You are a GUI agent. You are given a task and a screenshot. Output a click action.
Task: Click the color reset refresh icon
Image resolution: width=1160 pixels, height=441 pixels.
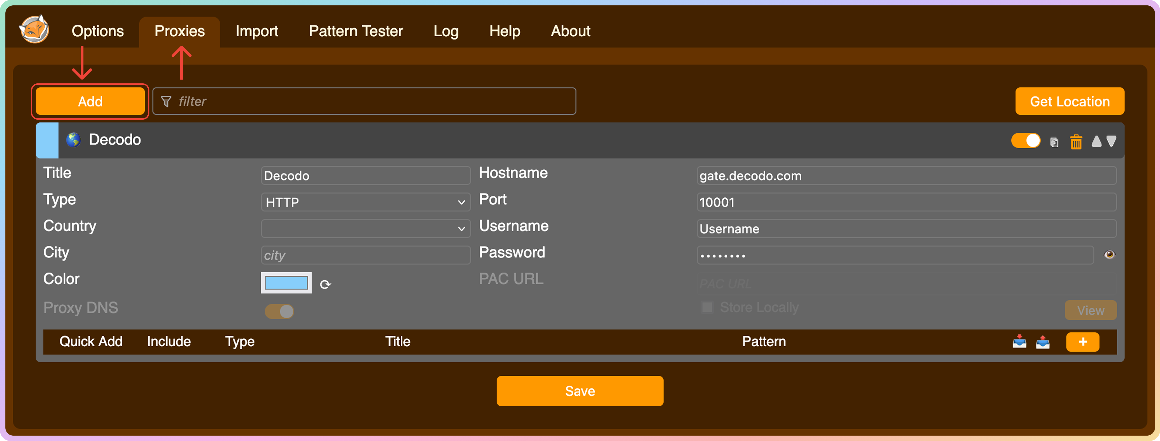click(325, 284)
